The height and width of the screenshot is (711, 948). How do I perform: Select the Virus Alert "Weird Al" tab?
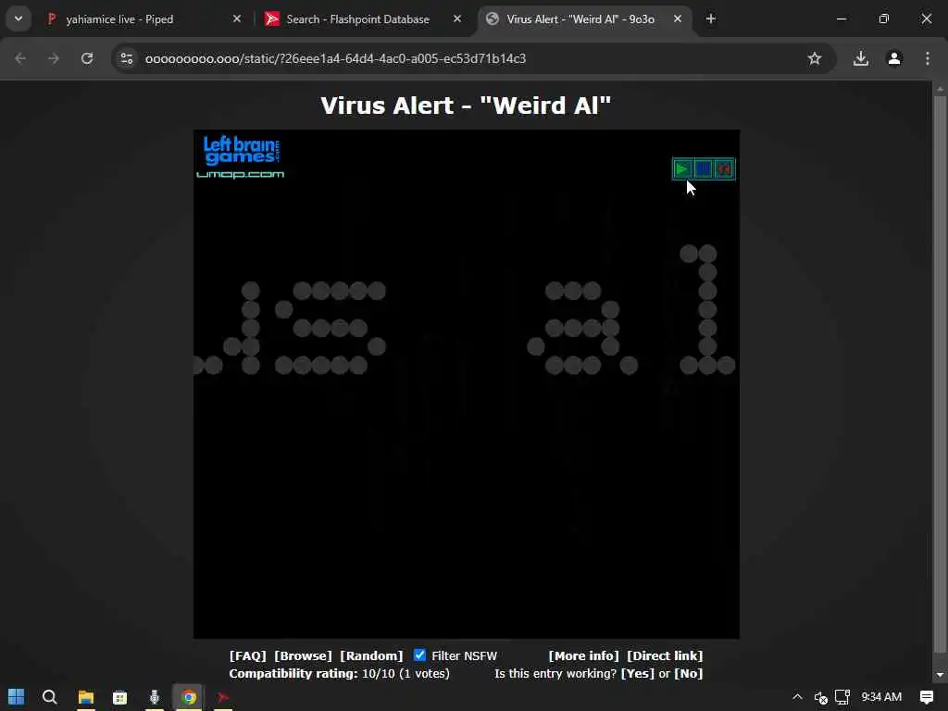[x=580, y=19]
